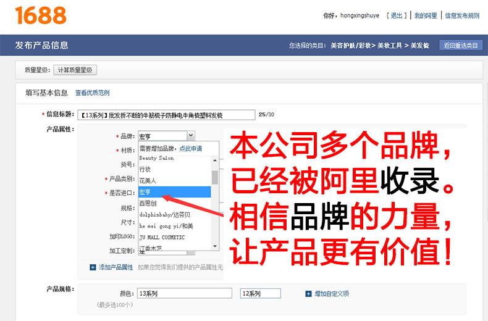The width and height of the screenshot is (488, 321).
Task: Click 退出 logout link
Action: pyautogui.click(x=397, y=15)
